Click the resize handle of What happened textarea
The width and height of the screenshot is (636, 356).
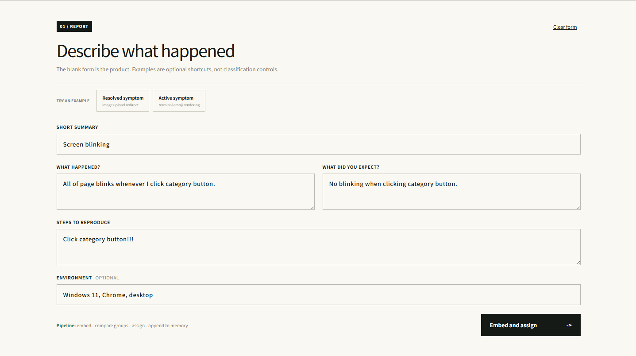[x=312, y=207]
